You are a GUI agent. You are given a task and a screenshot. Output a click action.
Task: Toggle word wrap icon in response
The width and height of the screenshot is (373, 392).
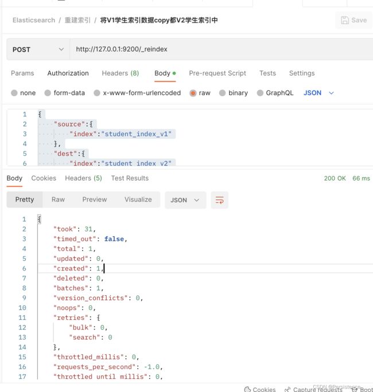click(x=220, y=200)
